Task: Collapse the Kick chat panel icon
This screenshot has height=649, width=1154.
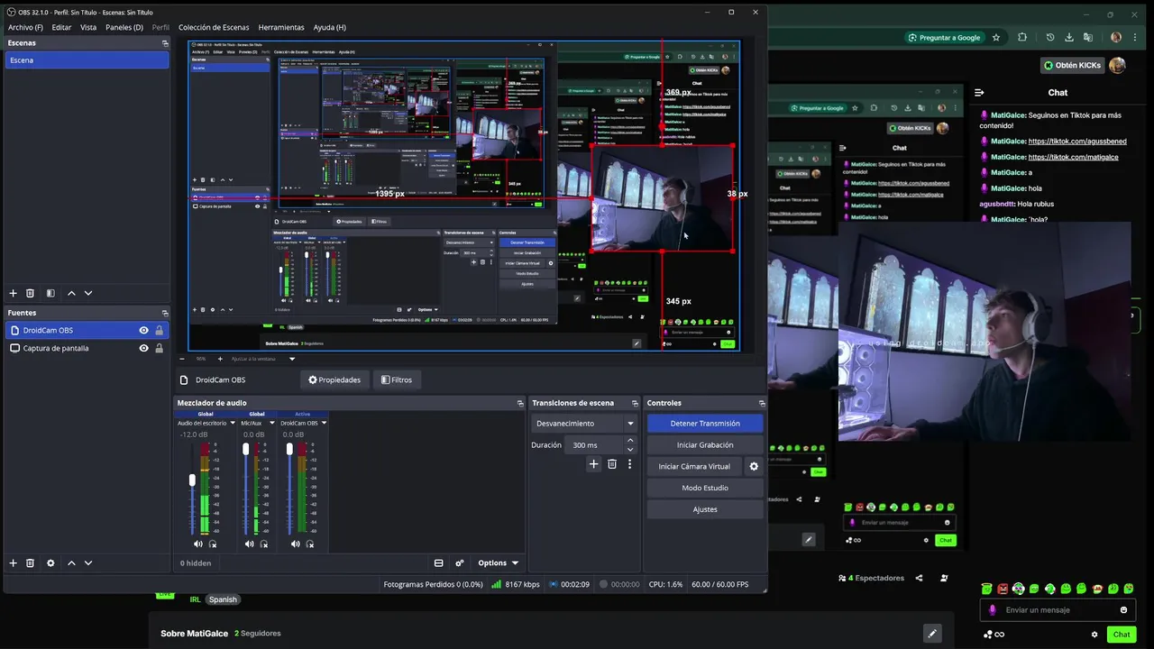Action: [979, 92]
